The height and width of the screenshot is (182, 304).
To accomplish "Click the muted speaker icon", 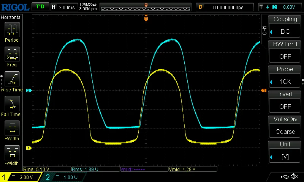I will (x=294, y=177).
